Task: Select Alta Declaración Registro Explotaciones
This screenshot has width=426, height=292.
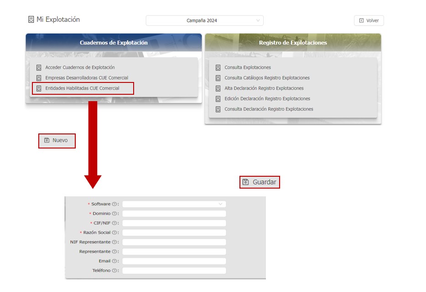Action: [x=264, y=88]
